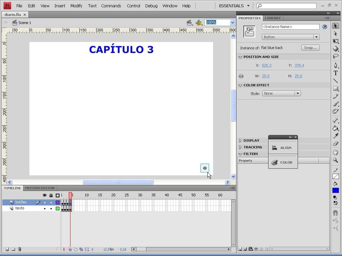Open the Modify menu
The height and width of the screenshot is (256, 342).
[76, 6]
